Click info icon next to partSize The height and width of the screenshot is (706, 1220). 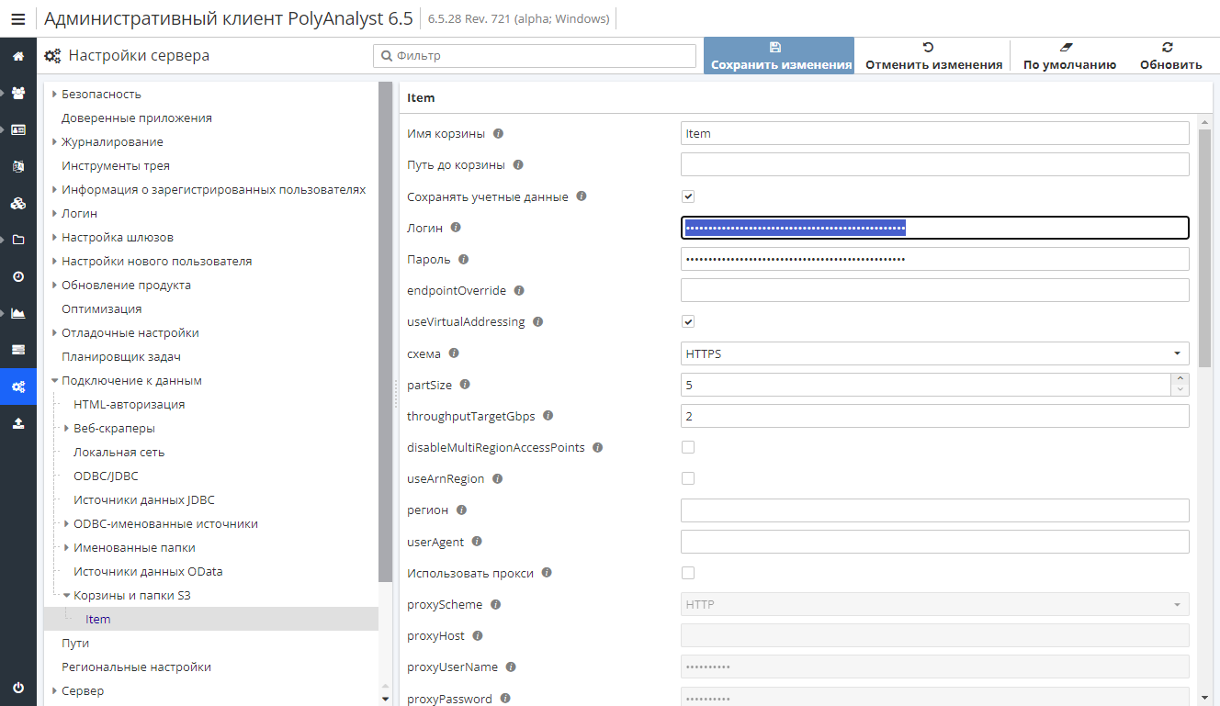pos(465,385)
